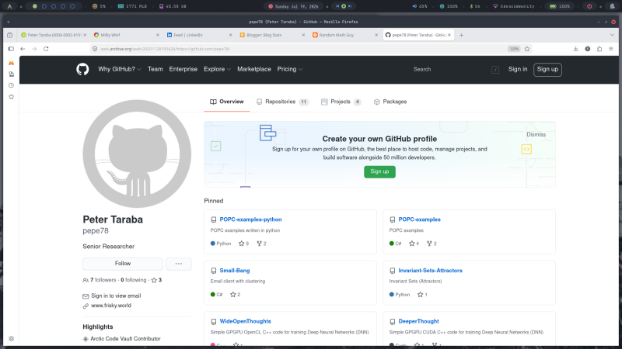Switch to the Peter Taraba ORCID tab
This screenshot has width=622, height=349.
coord(53,35)
